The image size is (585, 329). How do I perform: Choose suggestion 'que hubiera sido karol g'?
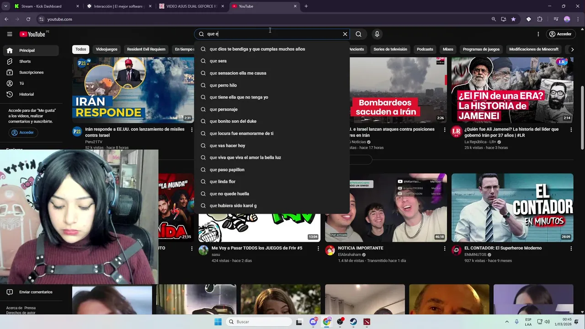tap(272, 206)
